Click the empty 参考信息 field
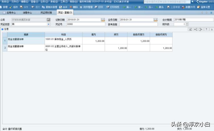 tap(139, 24)
